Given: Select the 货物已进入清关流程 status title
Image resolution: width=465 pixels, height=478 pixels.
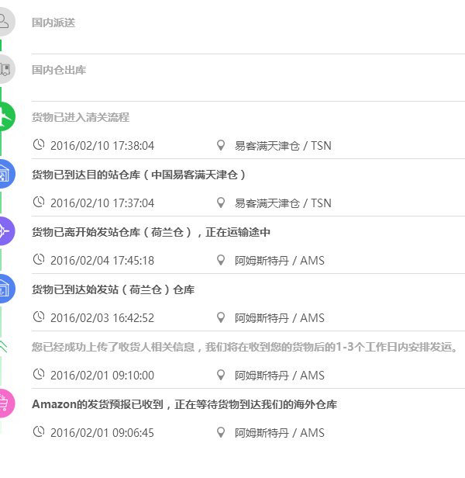Looking at the screenshot, I should pyautogui.click(x=81, y=118).
